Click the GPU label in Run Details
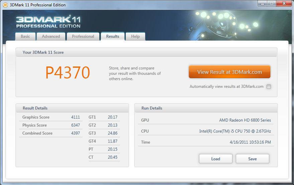Screen dimensions: 294x185 145,120
